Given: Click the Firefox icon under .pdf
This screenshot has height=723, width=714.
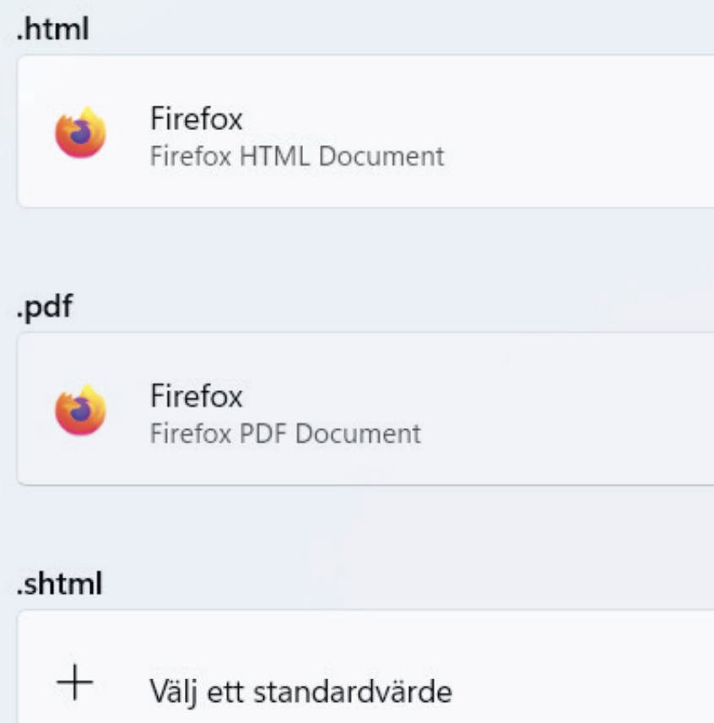Looking at the screenshot, I should coord(81,410).
